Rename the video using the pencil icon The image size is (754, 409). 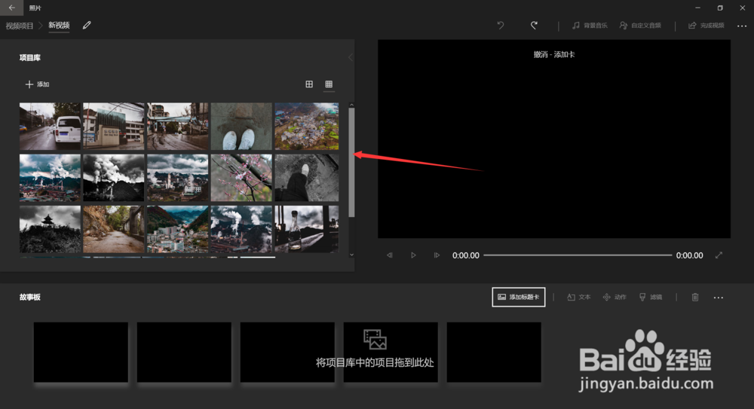click(x=87, y=26)
